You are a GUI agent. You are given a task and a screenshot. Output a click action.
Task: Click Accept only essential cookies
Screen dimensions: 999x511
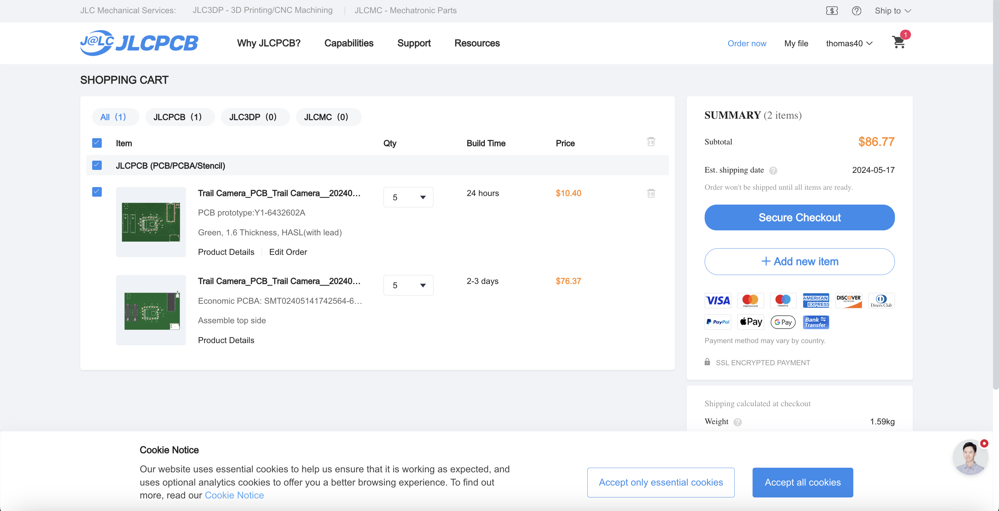(x=660, y=482)
